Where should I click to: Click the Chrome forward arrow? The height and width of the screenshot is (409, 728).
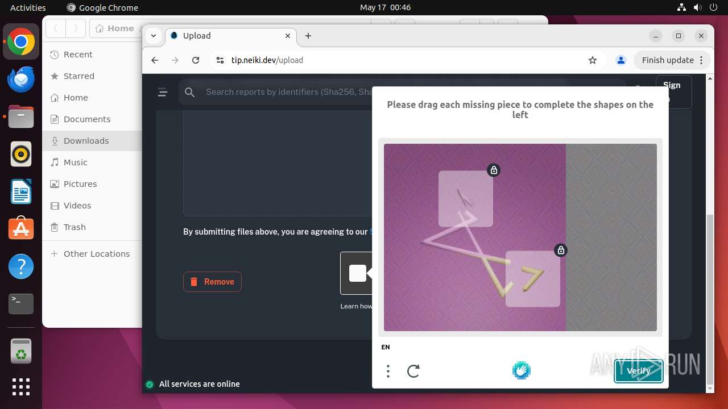click(175, 60)
